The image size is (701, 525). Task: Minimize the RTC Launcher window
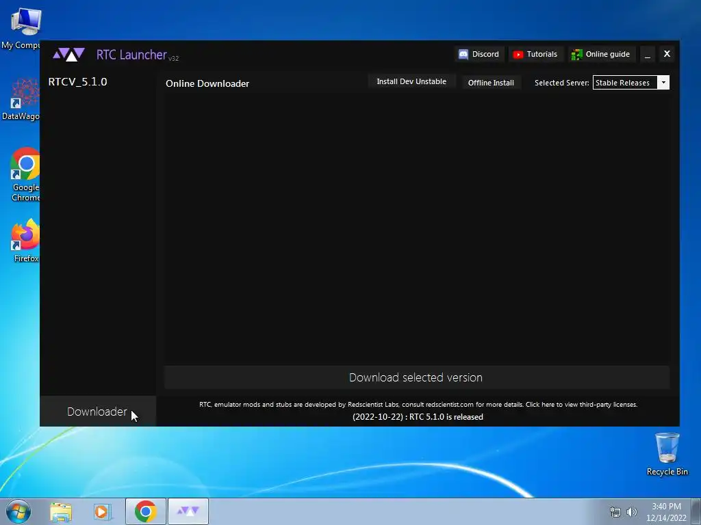click(648, 55)
